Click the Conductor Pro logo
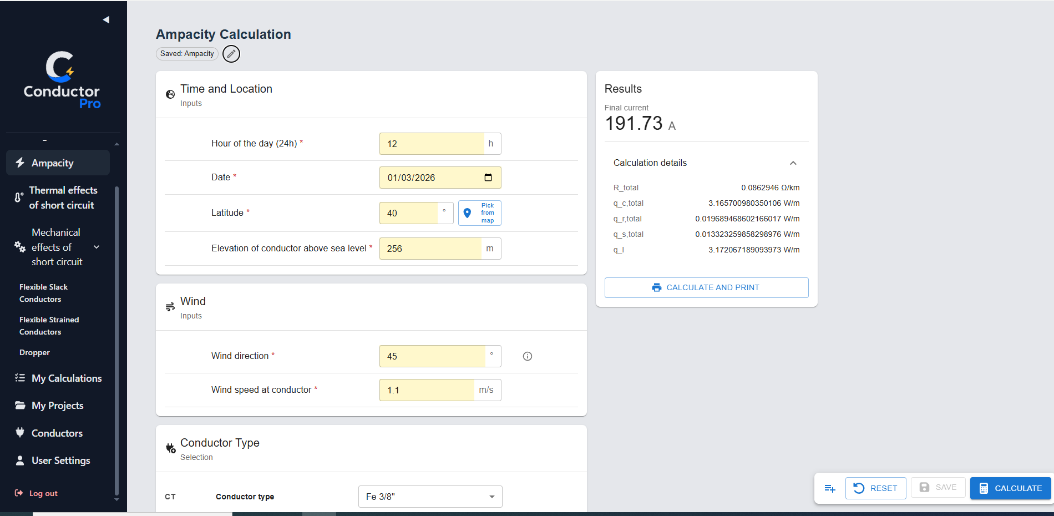This screenshot has height=516, width=1054. (62, 80)
